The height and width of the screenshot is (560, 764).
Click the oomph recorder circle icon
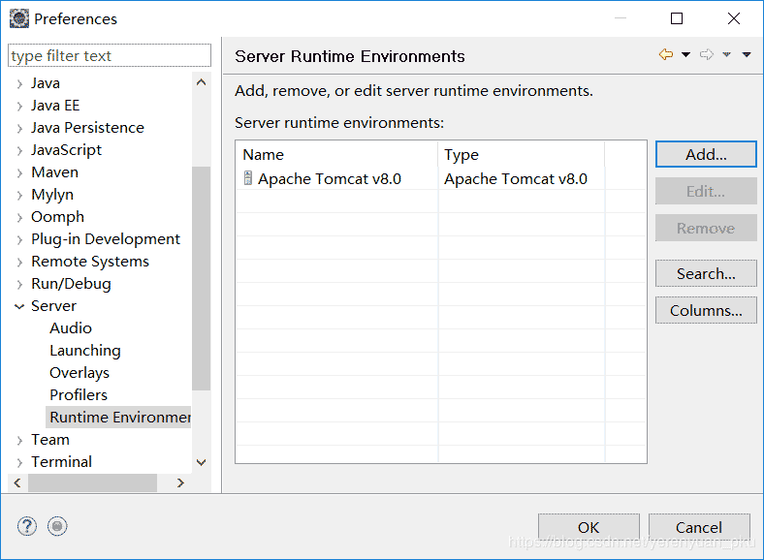pos(57,526)
